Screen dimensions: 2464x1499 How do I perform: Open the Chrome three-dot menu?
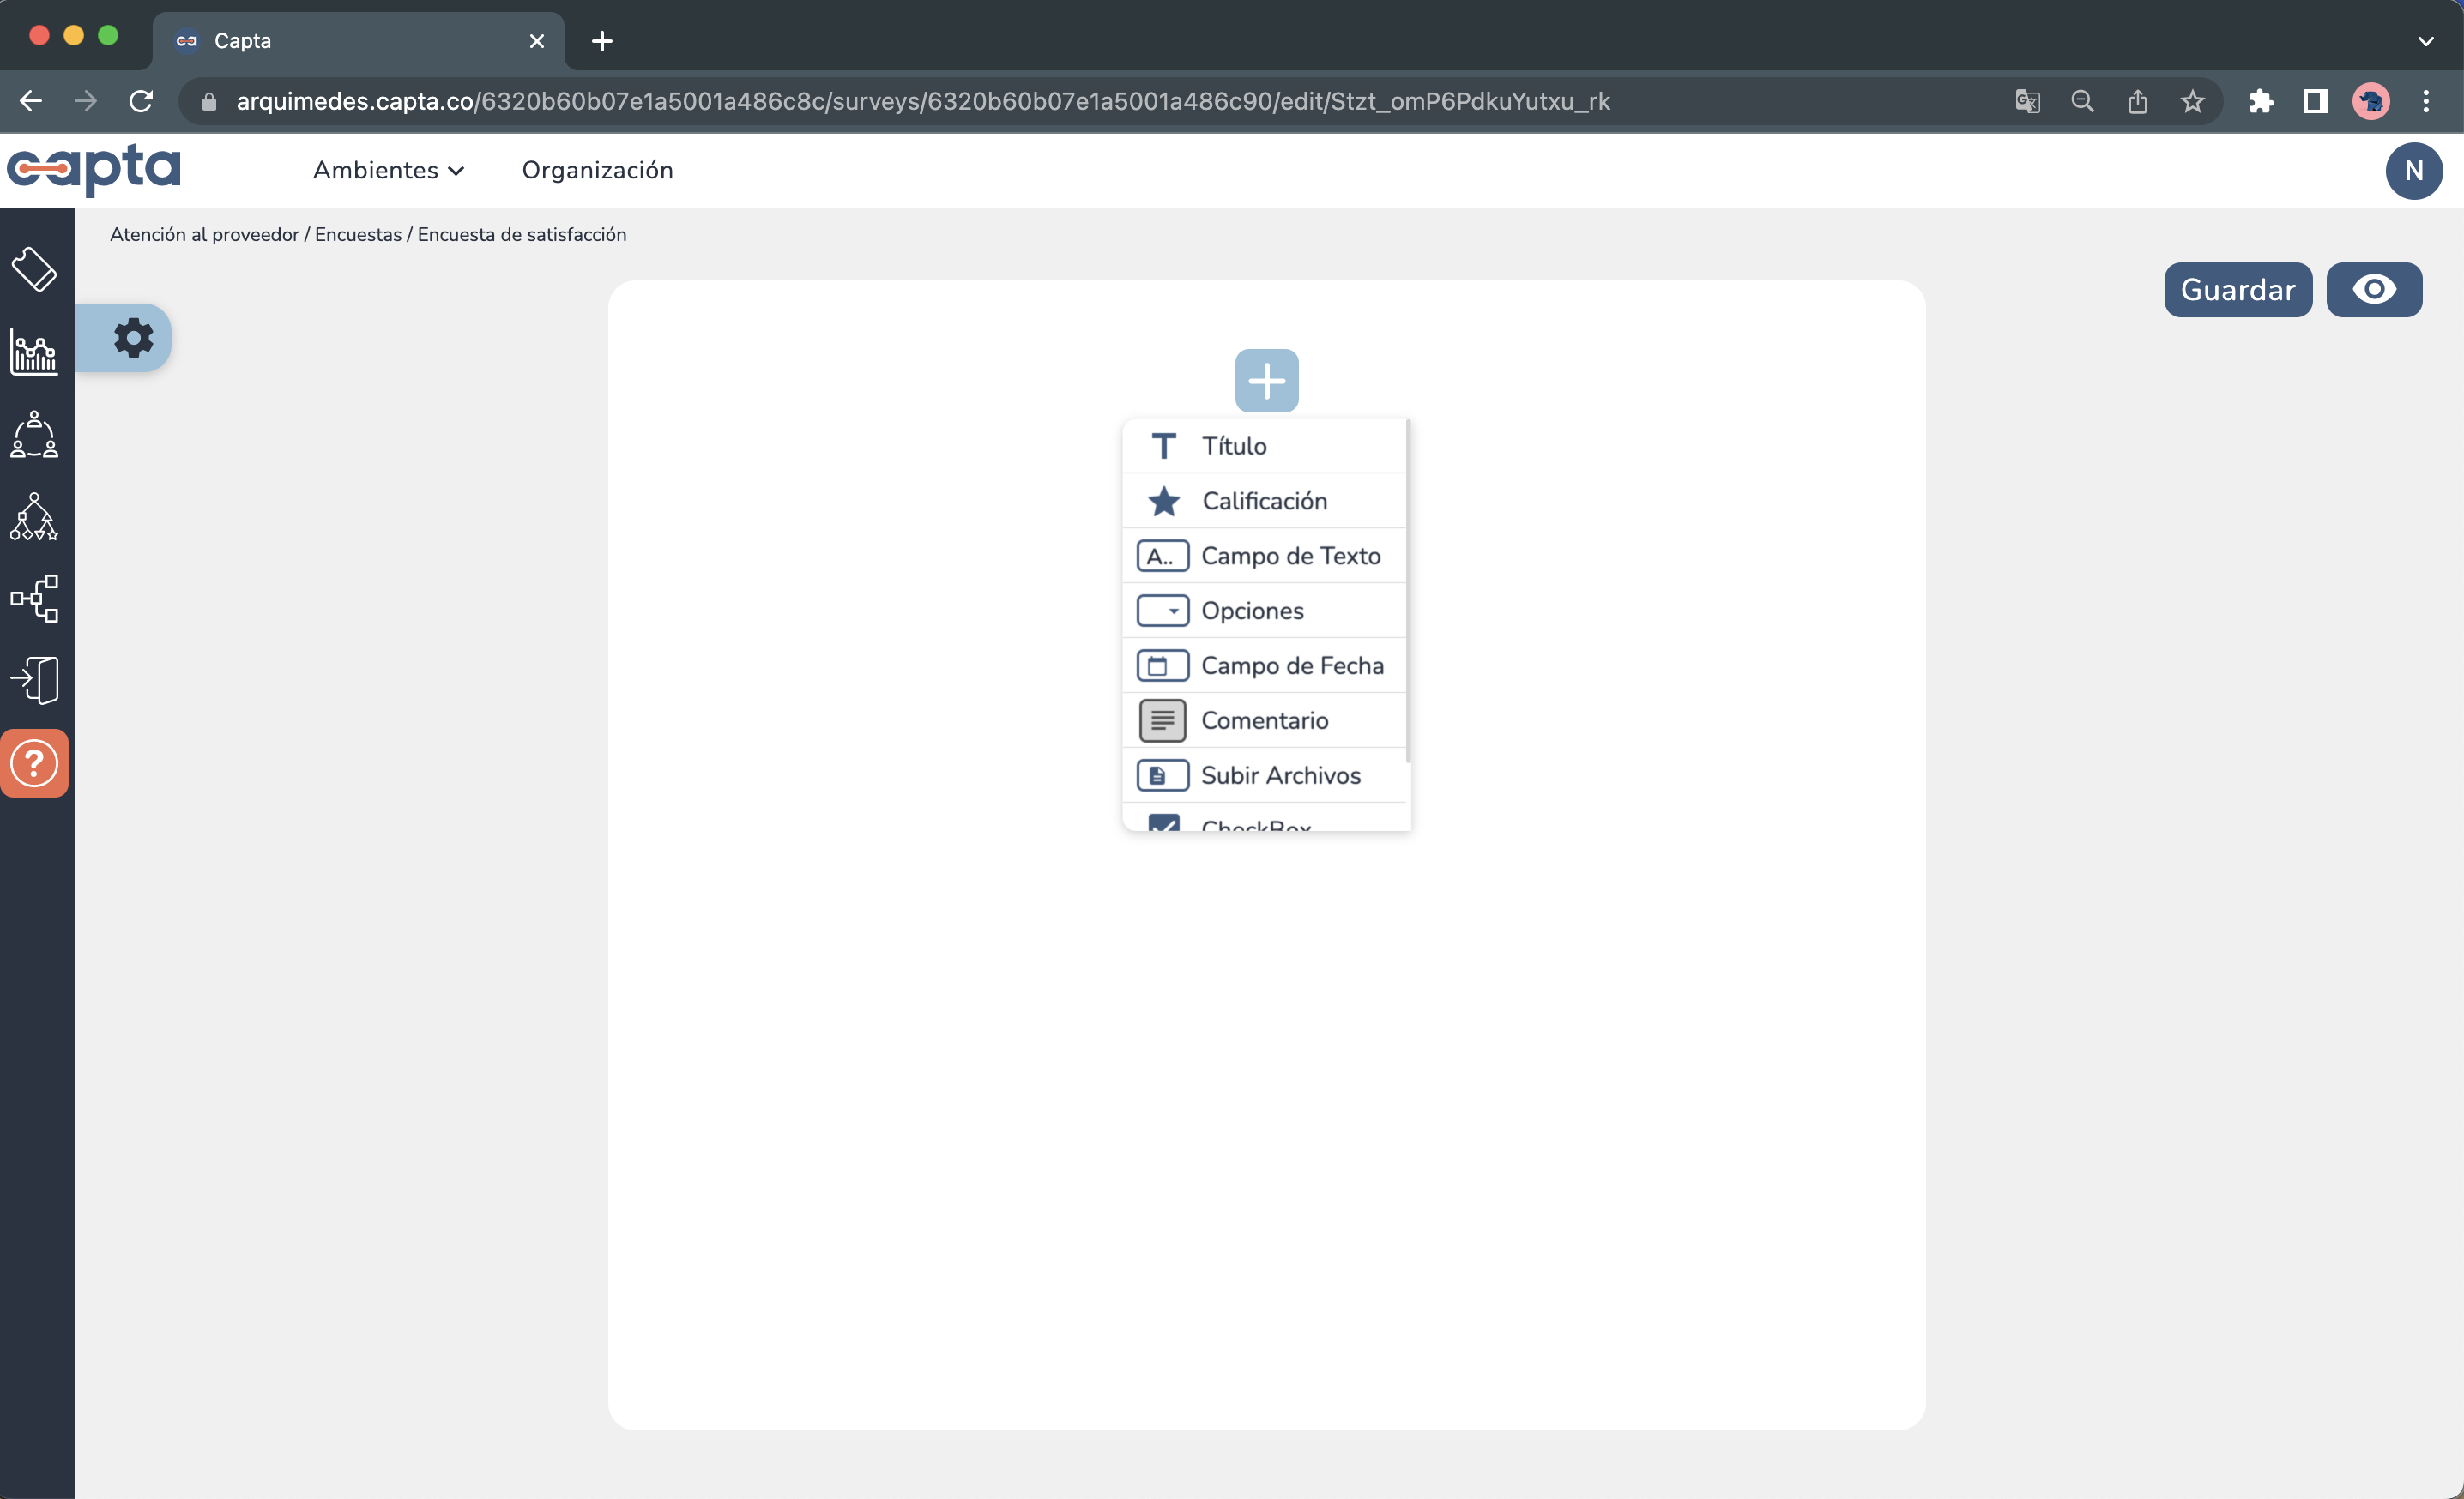click(x=2428, y=101)
